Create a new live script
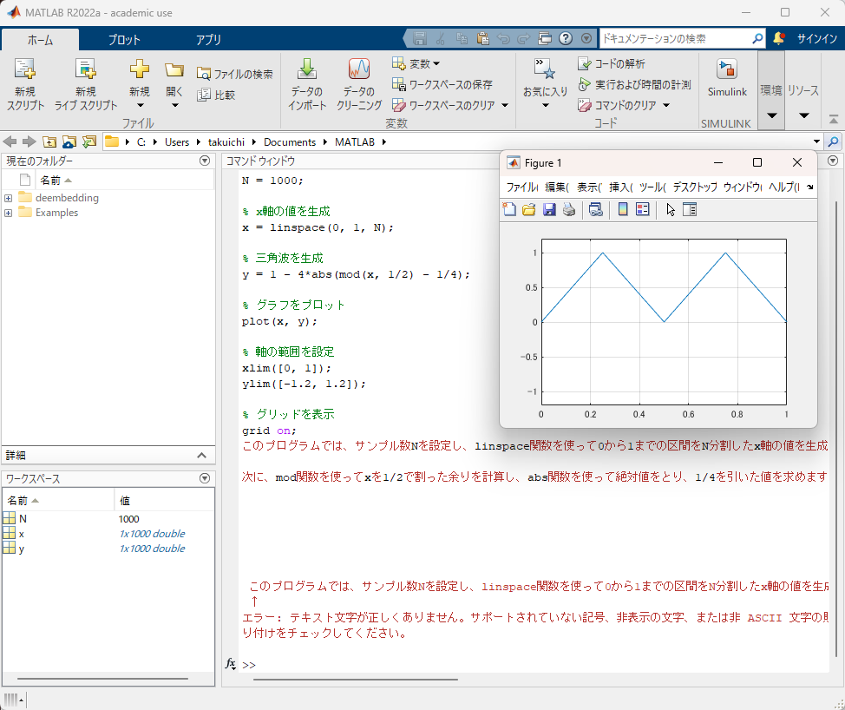The height and width of the screenshot is (710, 845). coord(86,85)
